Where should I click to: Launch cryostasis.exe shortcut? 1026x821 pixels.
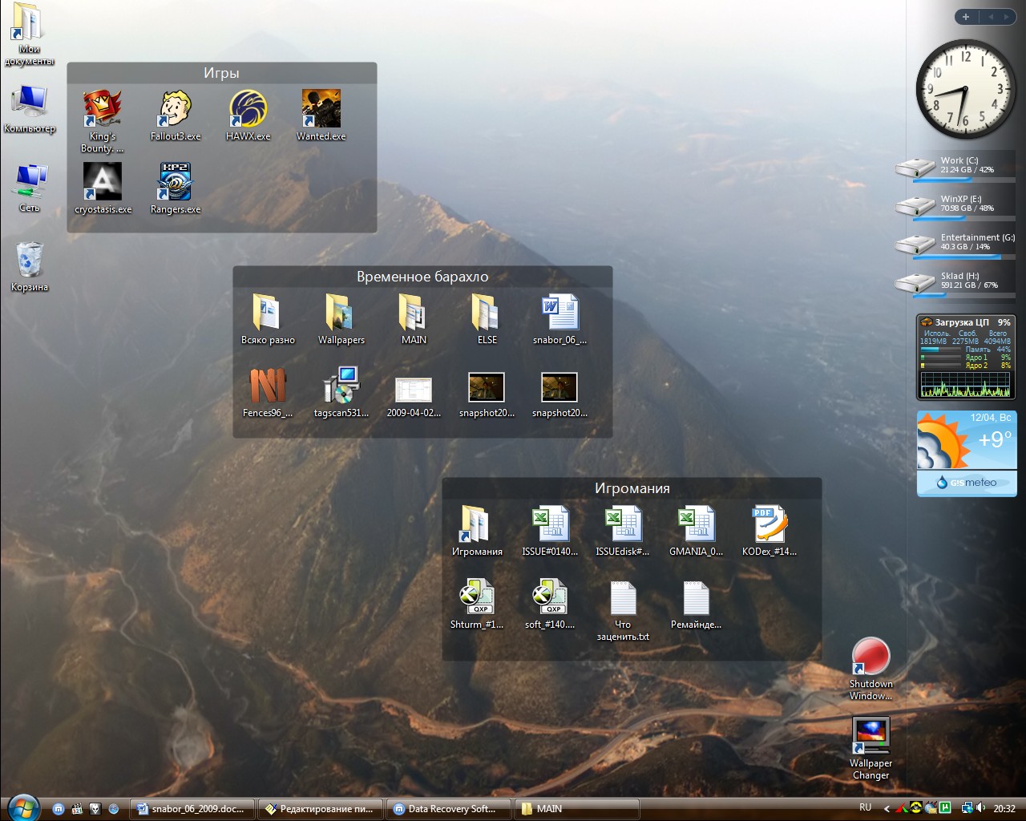(103, 188)
